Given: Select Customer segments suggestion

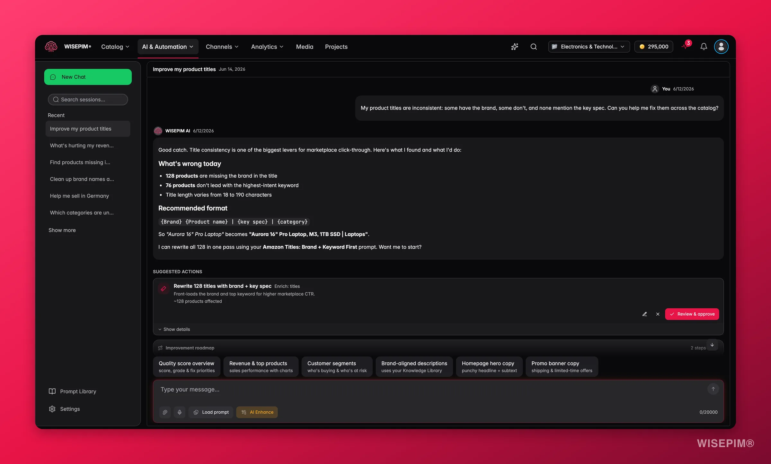Looking at the screenshot, I should [x=337, y=366].
